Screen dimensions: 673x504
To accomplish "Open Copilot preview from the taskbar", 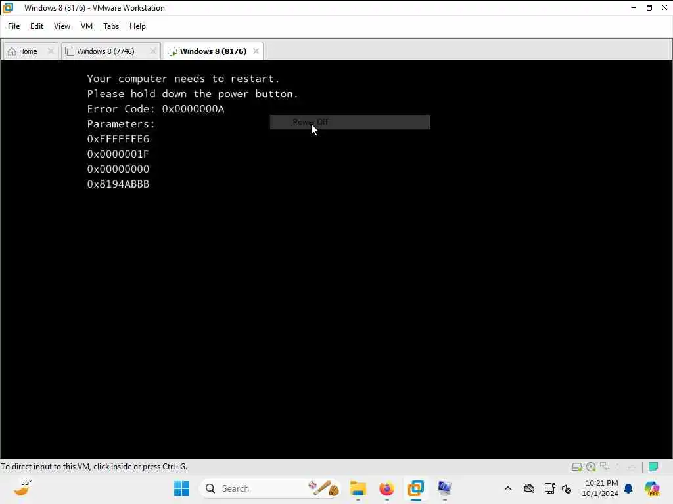I will point(652,488).
